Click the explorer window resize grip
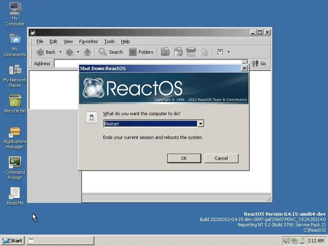The width and height of the screenshot is (328, 246). click(269, 199)
